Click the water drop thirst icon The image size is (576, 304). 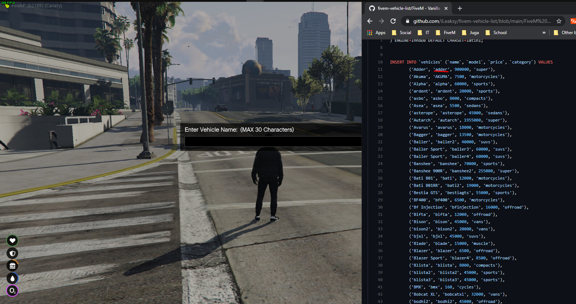(12, 278)
